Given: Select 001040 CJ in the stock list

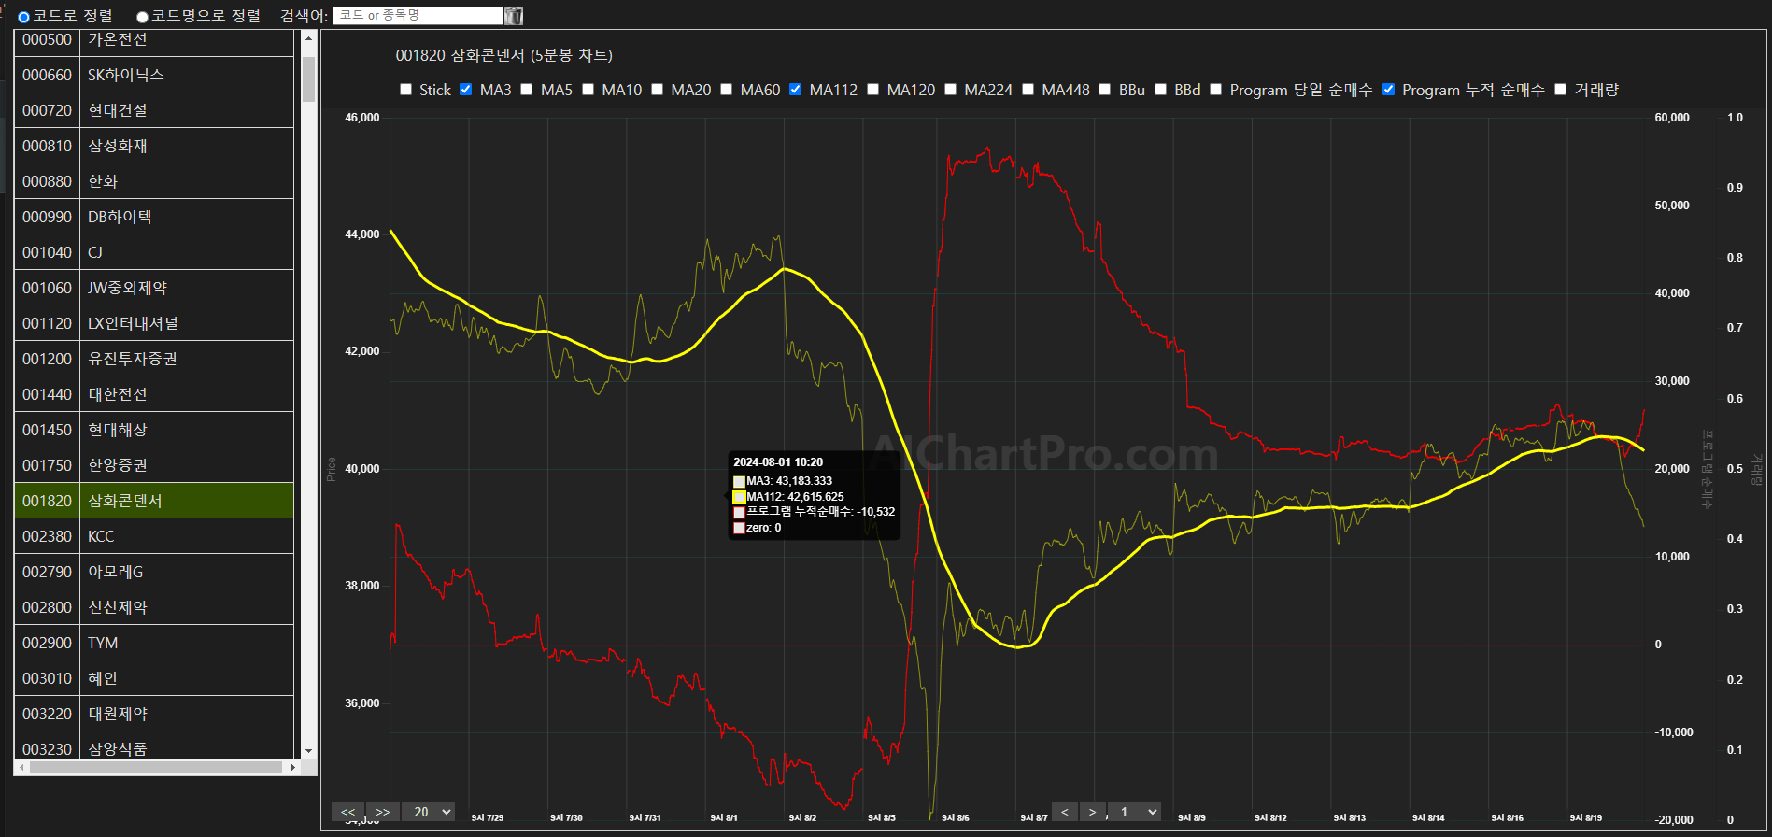Looking at the screenshot, I should [x=154, y=252].
